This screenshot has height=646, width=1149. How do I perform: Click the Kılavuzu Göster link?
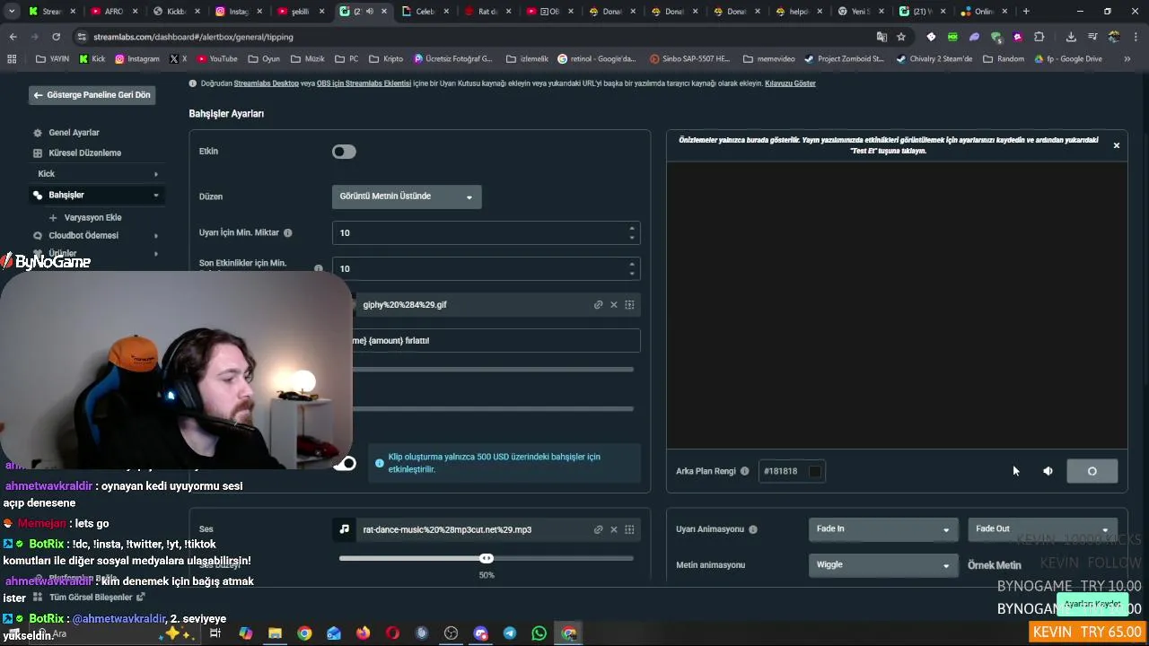[x=790, y=83]
